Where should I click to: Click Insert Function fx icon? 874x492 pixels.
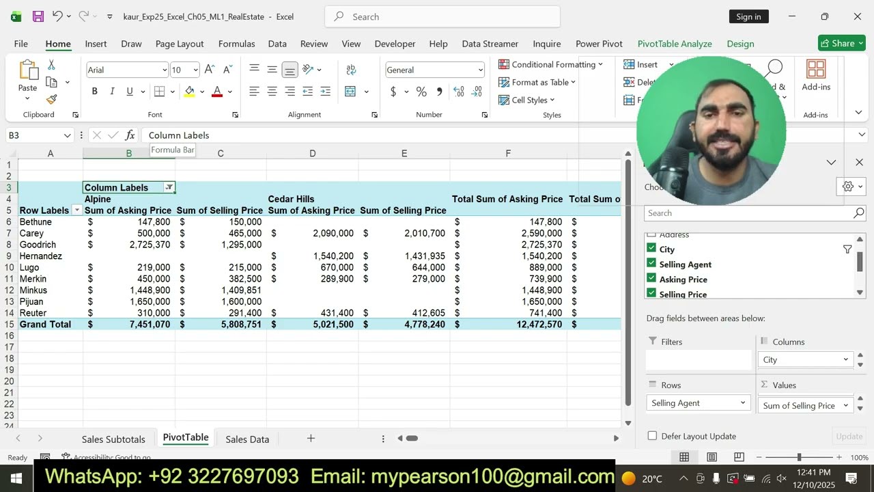click(x=130, y=135)
